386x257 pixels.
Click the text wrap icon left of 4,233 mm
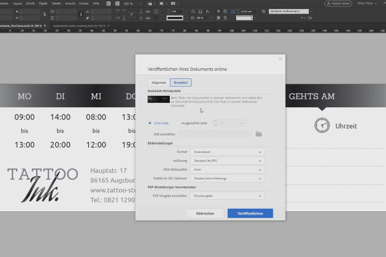pyautogui.click(x=225, y=12)
